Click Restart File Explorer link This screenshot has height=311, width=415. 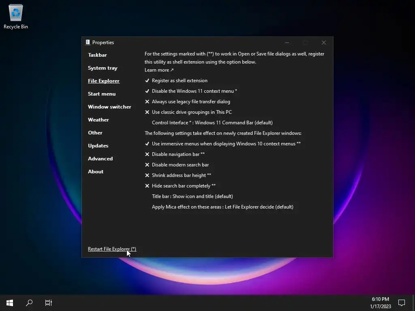pyautogui.click(x=112, y=249)
